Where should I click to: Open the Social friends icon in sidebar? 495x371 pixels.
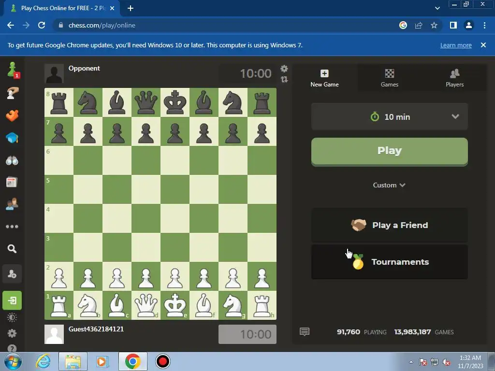point(12,204)
